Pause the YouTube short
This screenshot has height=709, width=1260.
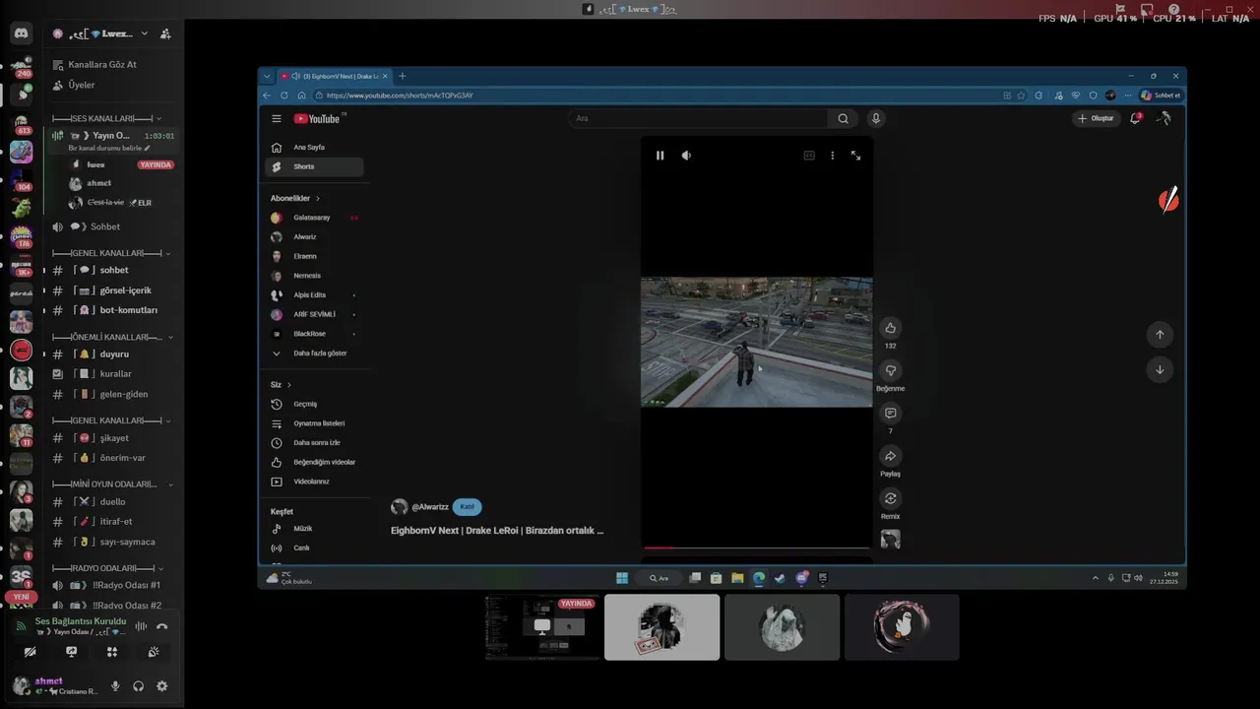click(x=660, y=156)
